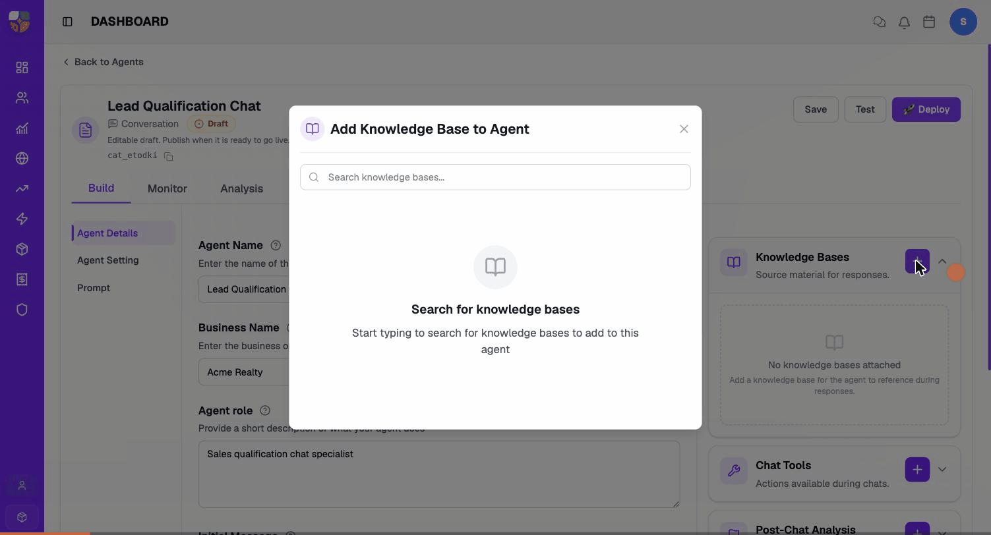Click the Agent Name help icon
991x535 pixels.
(276, 245)
